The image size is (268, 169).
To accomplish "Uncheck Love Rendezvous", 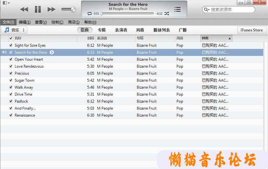I will (x=11, y=66).
